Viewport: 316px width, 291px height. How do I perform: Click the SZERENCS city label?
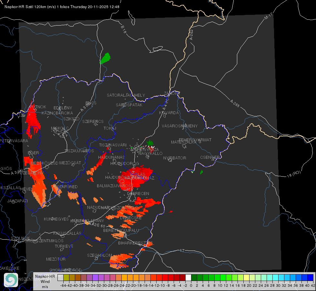[93, 121]
